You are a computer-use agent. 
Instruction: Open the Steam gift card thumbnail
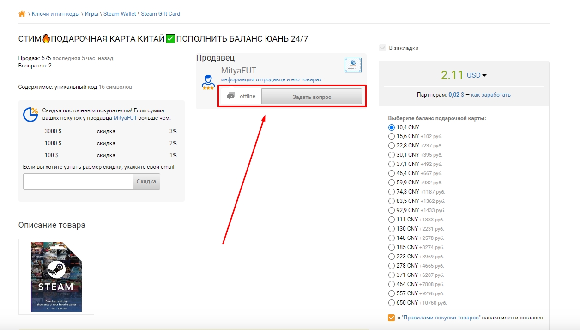56,277
